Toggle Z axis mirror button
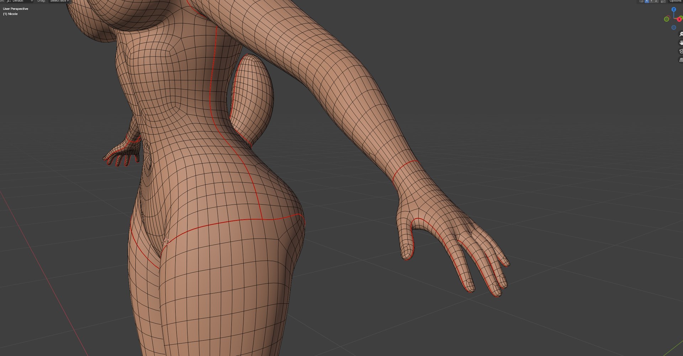The width and height of the screenshot is (683, 356). click(x=656, y=1)
